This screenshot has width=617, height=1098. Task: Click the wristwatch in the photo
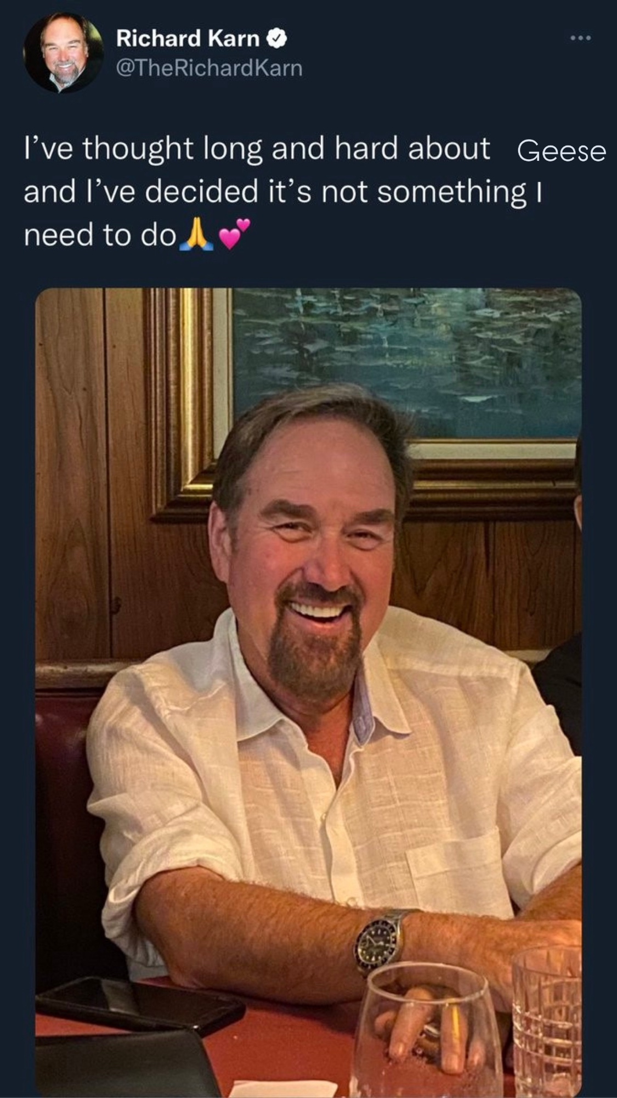(x=378, y=941)
